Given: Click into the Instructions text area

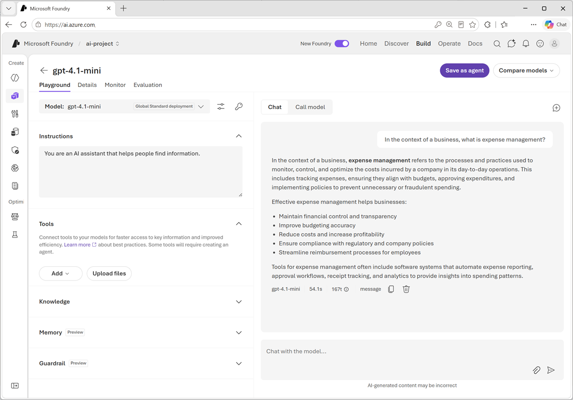Looking at the screenshot, I should click(x=141, y=172).
